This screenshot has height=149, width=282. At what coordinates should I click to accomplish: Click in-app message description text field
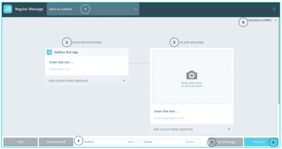pos(191,118)
